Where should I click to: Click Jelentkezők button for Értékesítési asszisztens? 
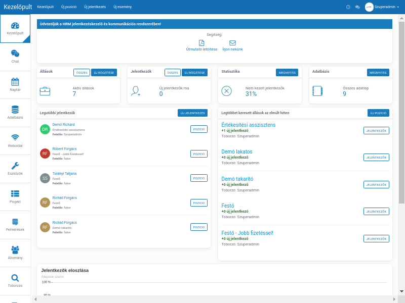[376, 131]
